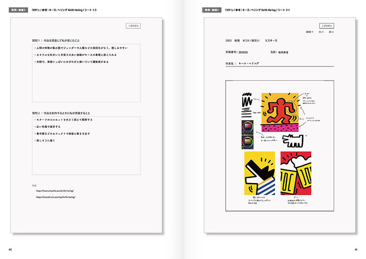
Task: Click the 作家名 キース・ヘリング line
Action: (242, 63)
